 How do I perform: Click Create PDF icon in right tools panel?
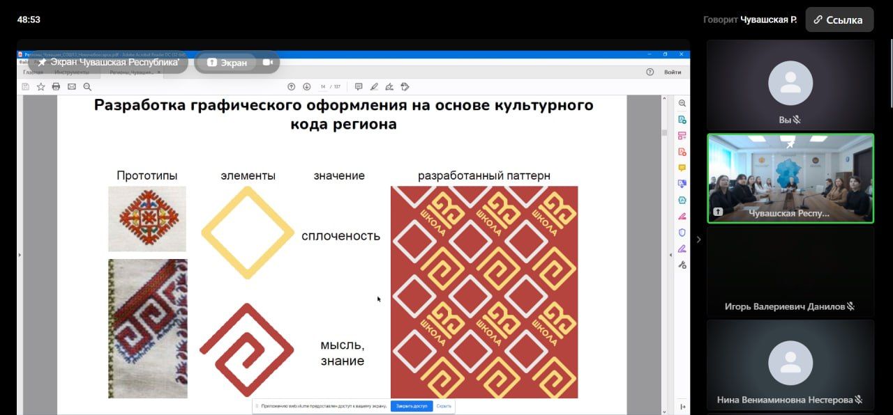[682, 152]
